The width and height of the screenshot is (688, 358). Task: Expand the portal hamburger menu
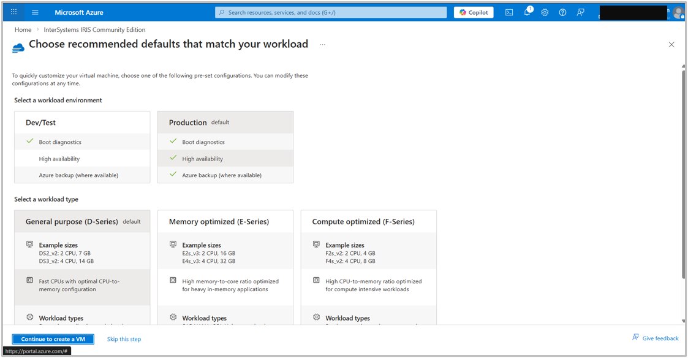[35, 12]
